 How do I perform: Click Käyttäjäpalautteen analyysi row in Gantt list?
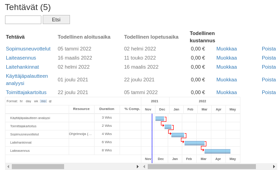click(30, 118)
